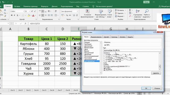Screen dimensions: 170x95
Task: Open the Calibri font name dropdown
Action: pos(24,11)
